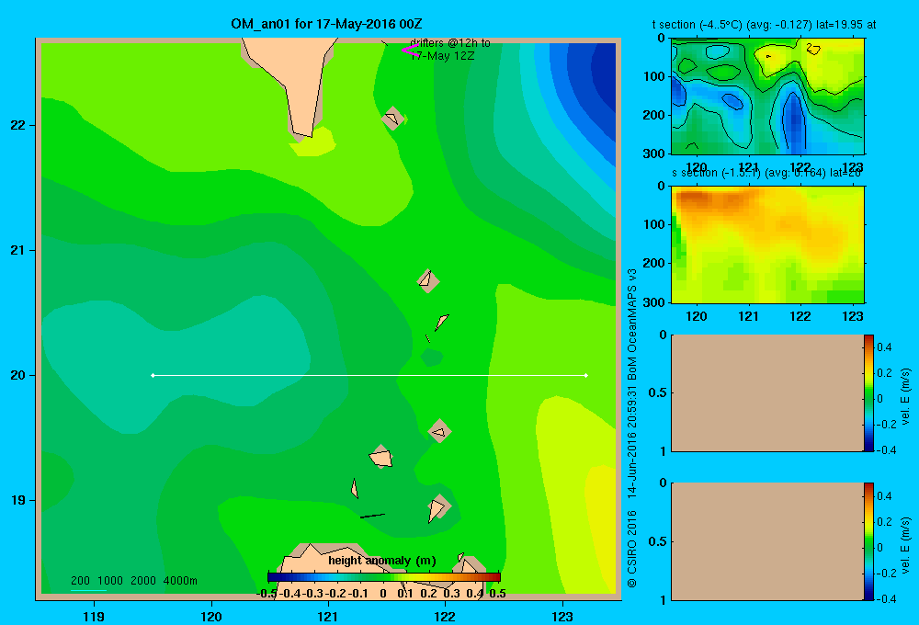This screenshot has width=919, height=625.
Task: Click the 'height anomaly (m)' label
Action: 382,561
